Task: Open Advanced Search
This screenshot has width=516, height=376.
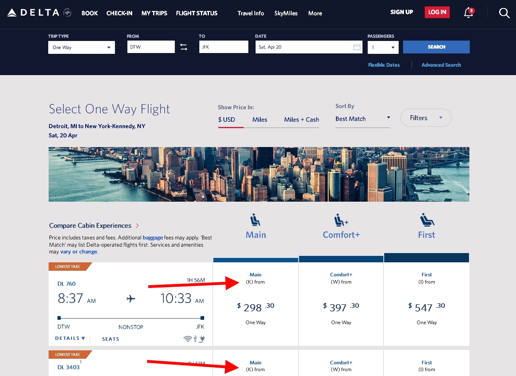Action: click(x=441, y=65)
